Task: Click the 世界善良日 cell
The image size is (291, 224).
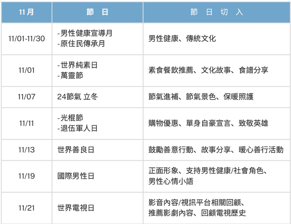Action: coord(76,150)
